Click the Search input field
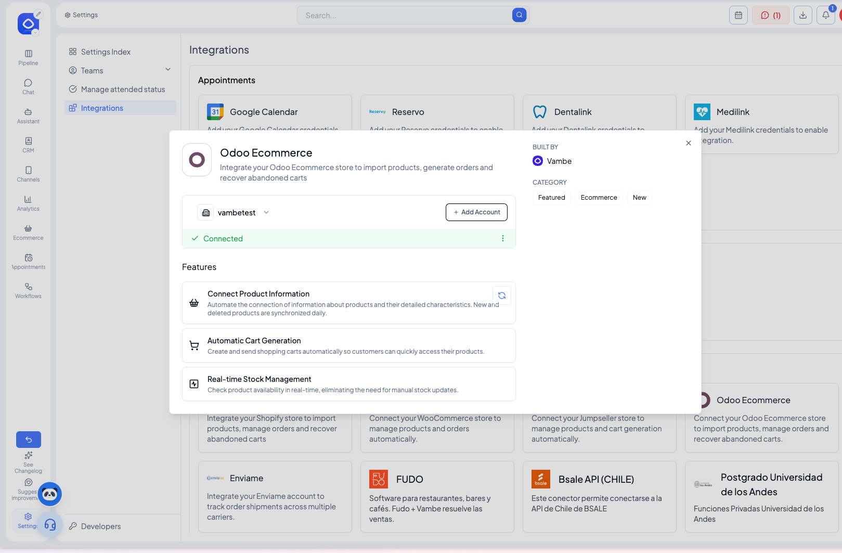This screenshot has width=842, height=553. 406,16
